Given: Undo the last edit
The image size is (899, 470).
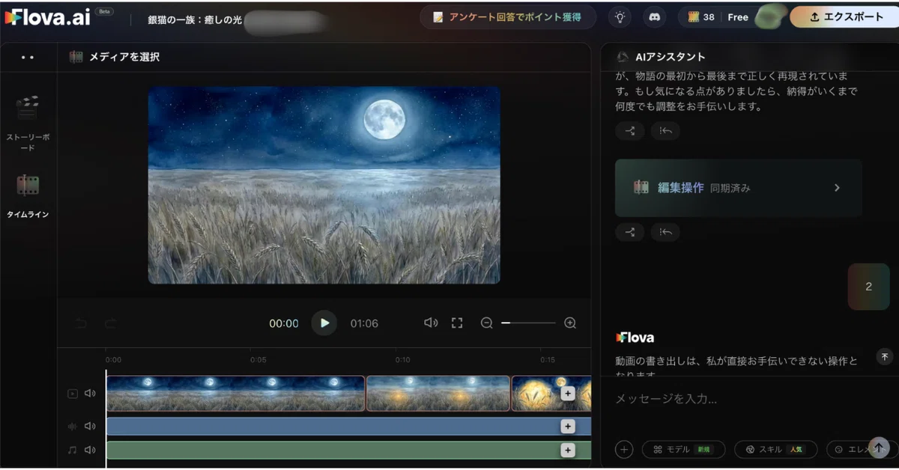Looking at the screenshot, I should click(81, 323).
